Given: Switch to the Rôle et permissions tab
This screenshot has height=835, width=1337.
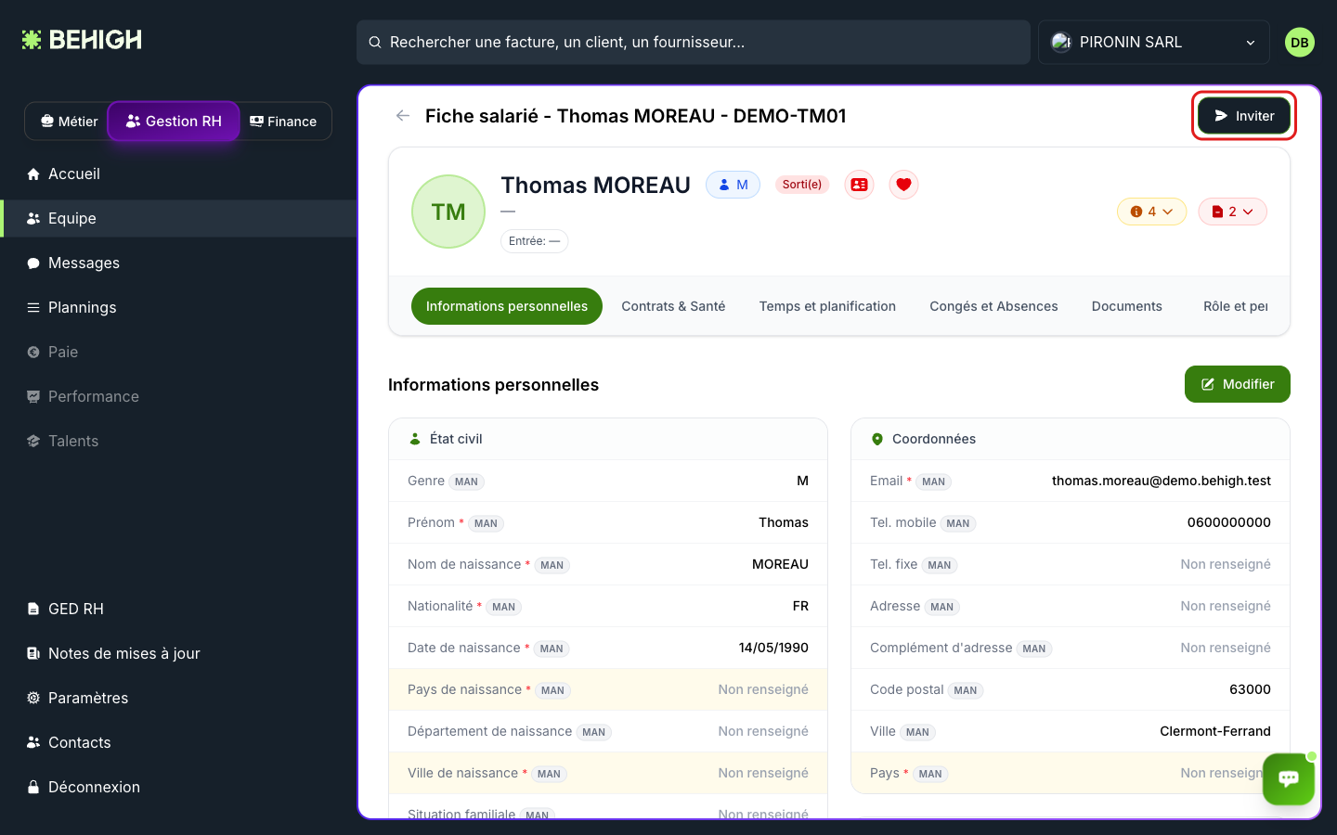Looking at the screenshot, I should tap(1235, 306).
